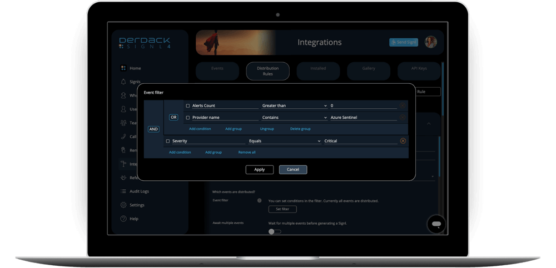Click the Azure Sentinel value field
This screenshot has width=556, height=268.
click(364, 117)
